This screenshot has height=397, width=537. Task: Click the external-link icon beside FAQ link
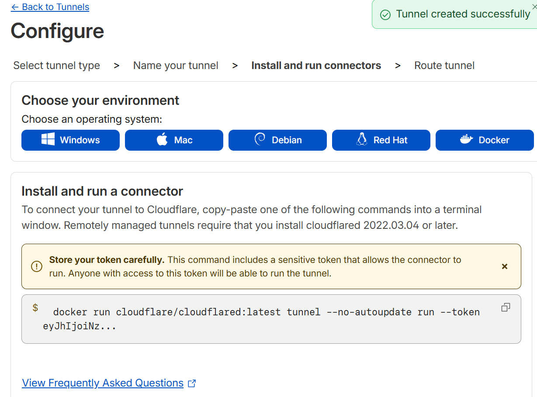pyautogui.click(x=191, y=383)
